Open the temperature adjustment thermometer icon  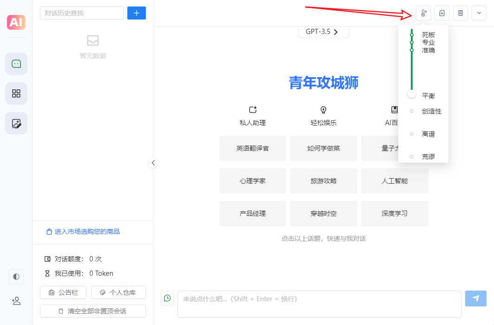point(423,13)
